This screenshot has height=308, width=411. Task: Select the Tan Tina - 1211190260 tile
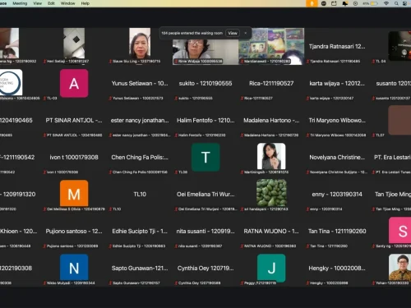click(x=337, y=231)
